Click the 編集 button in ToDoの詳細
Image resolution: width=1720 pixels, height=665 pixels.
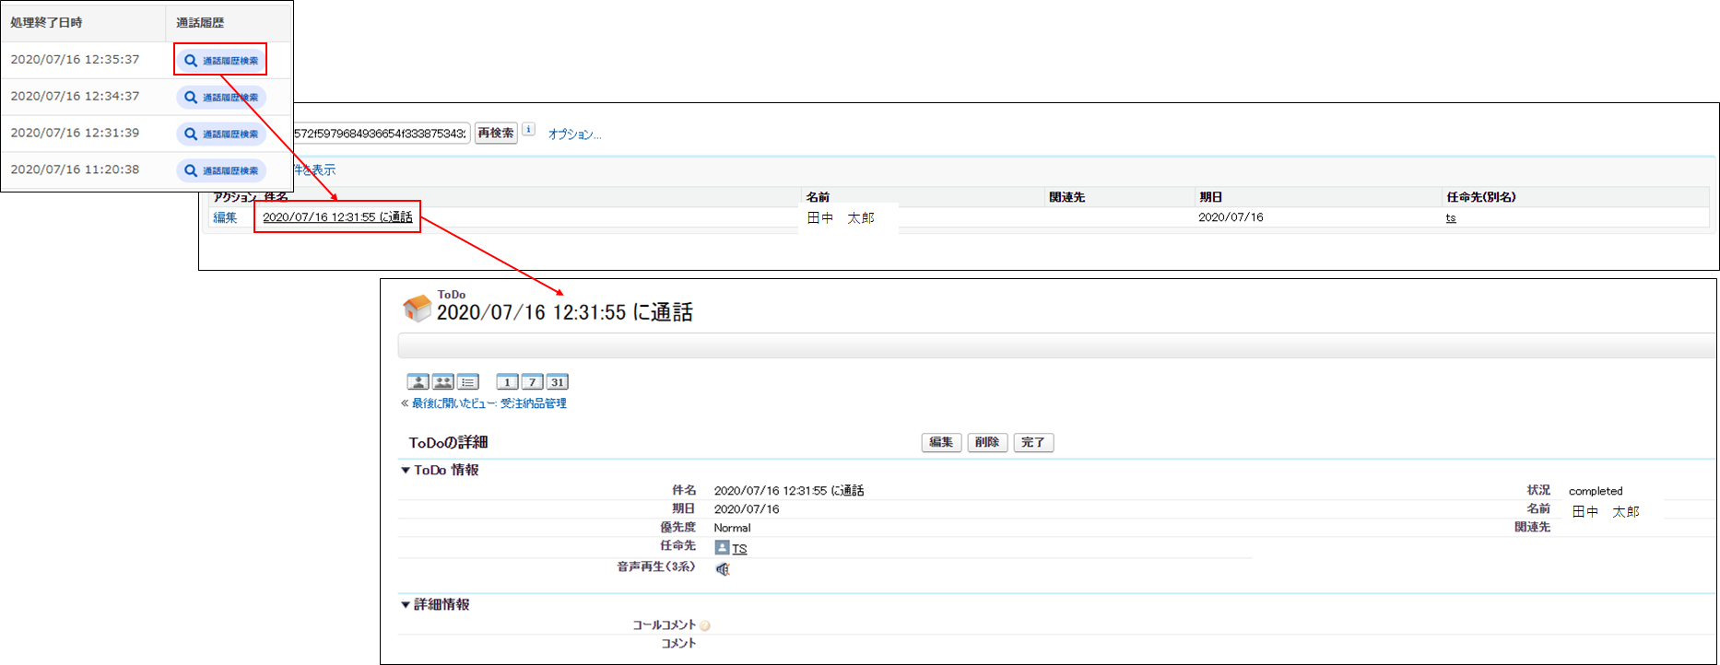pos(941,443)
